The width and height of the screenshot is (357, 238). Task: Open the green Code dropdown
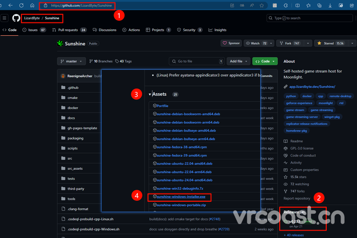click(x=265, y=61)
